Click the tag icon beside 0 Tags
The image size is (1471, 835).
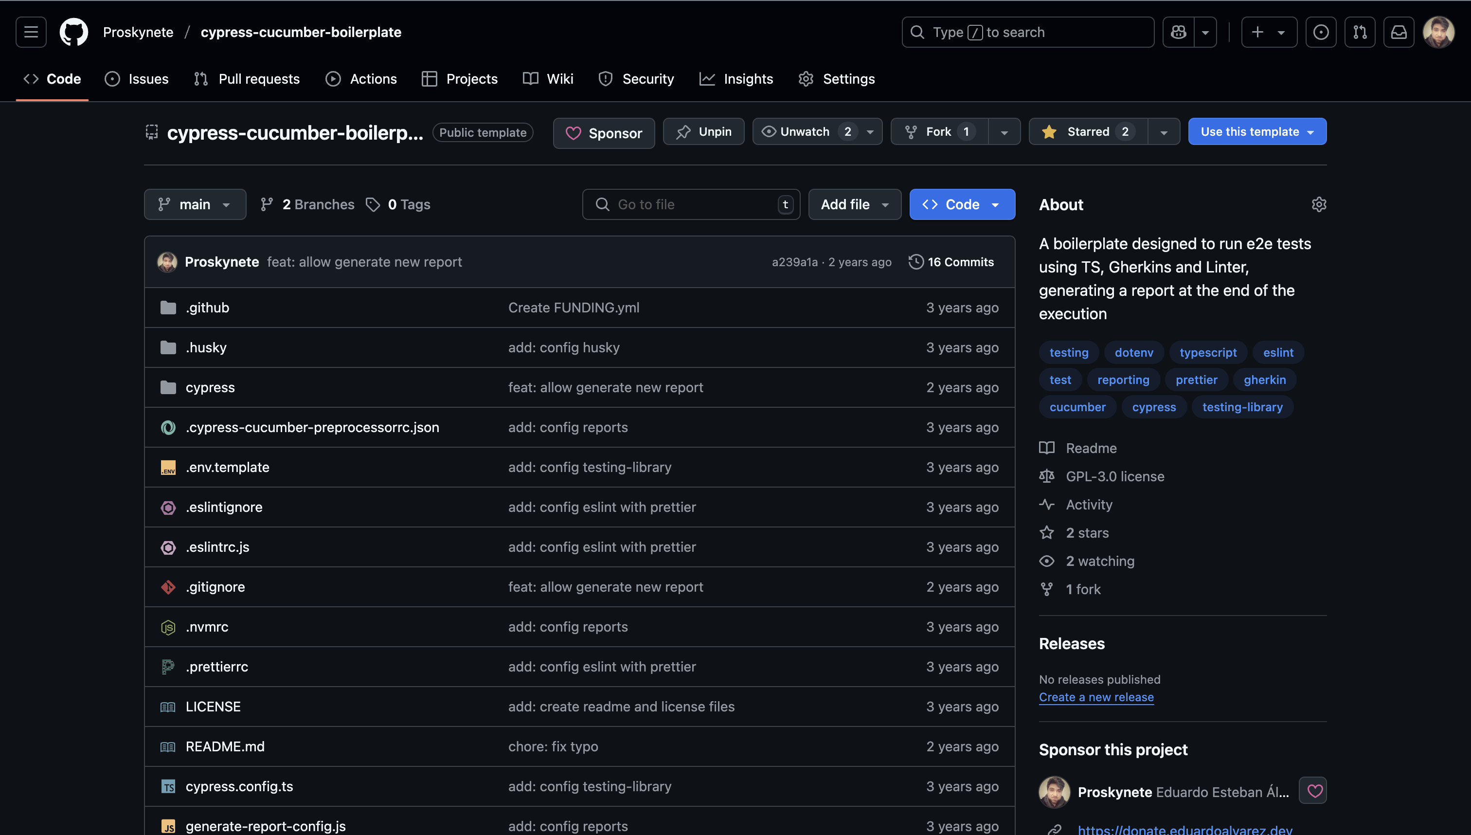373,205
